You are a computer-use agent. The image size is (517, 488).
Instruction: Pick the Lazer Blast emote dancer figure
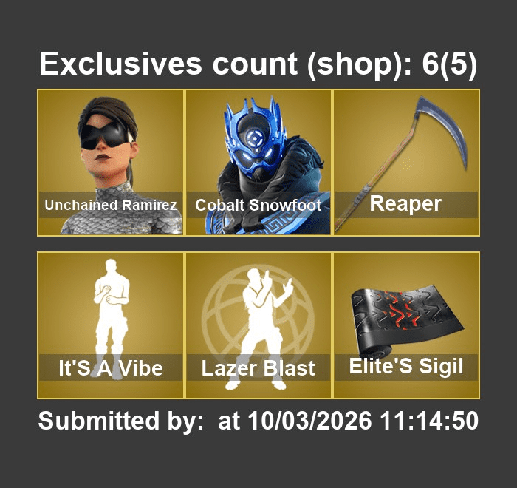click(x=258, y=328)
